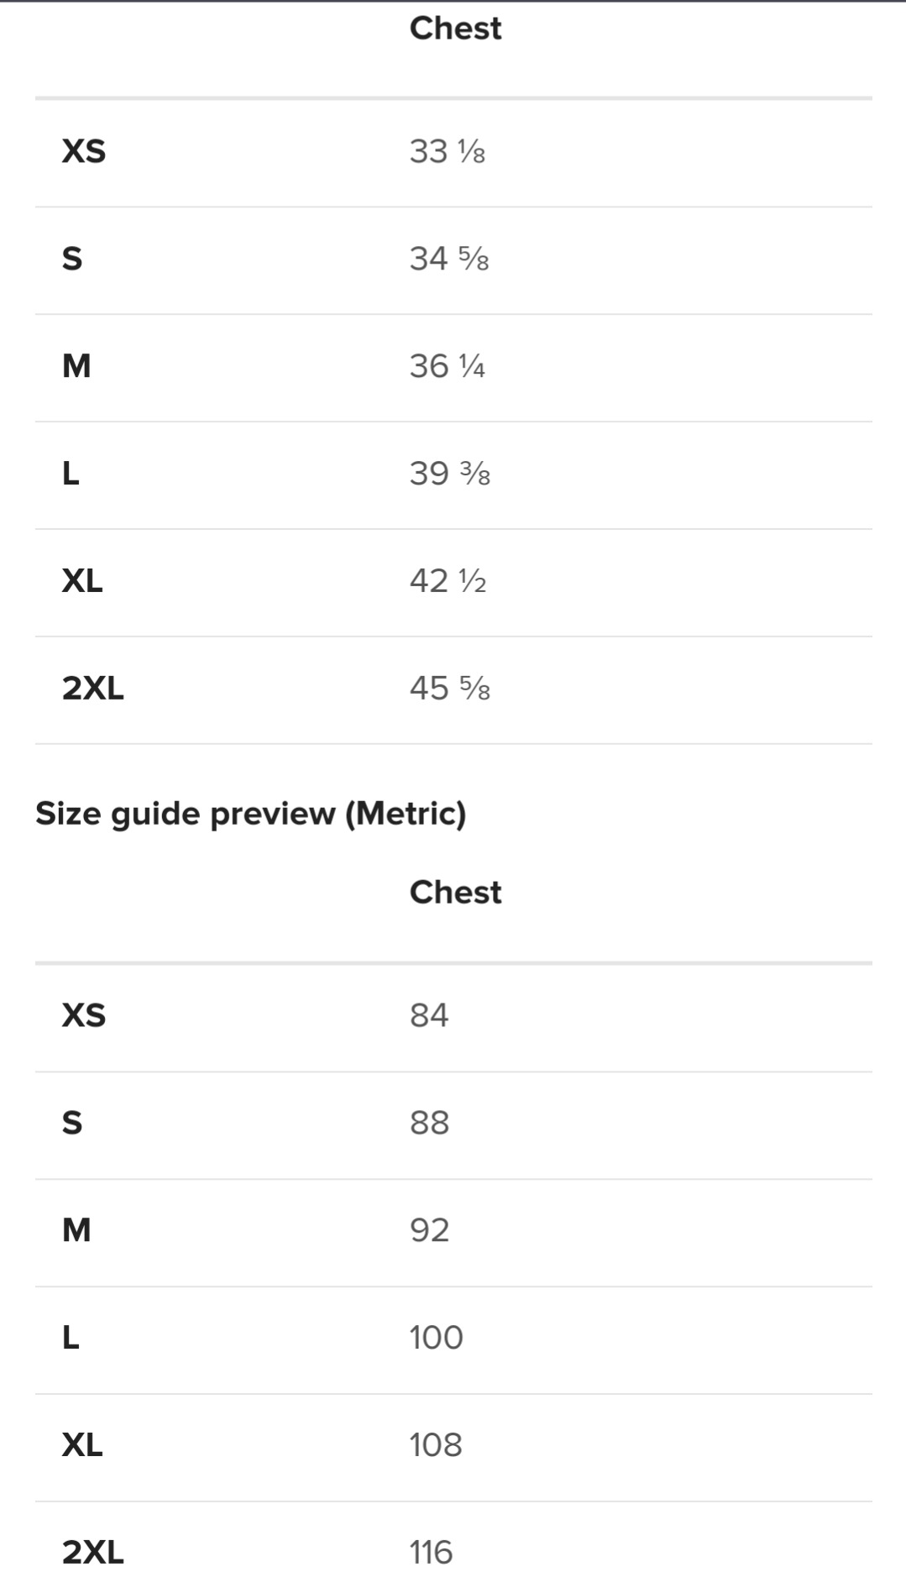
Task: Select the 108 metric chest value
Action: [x=436, y=1445]
